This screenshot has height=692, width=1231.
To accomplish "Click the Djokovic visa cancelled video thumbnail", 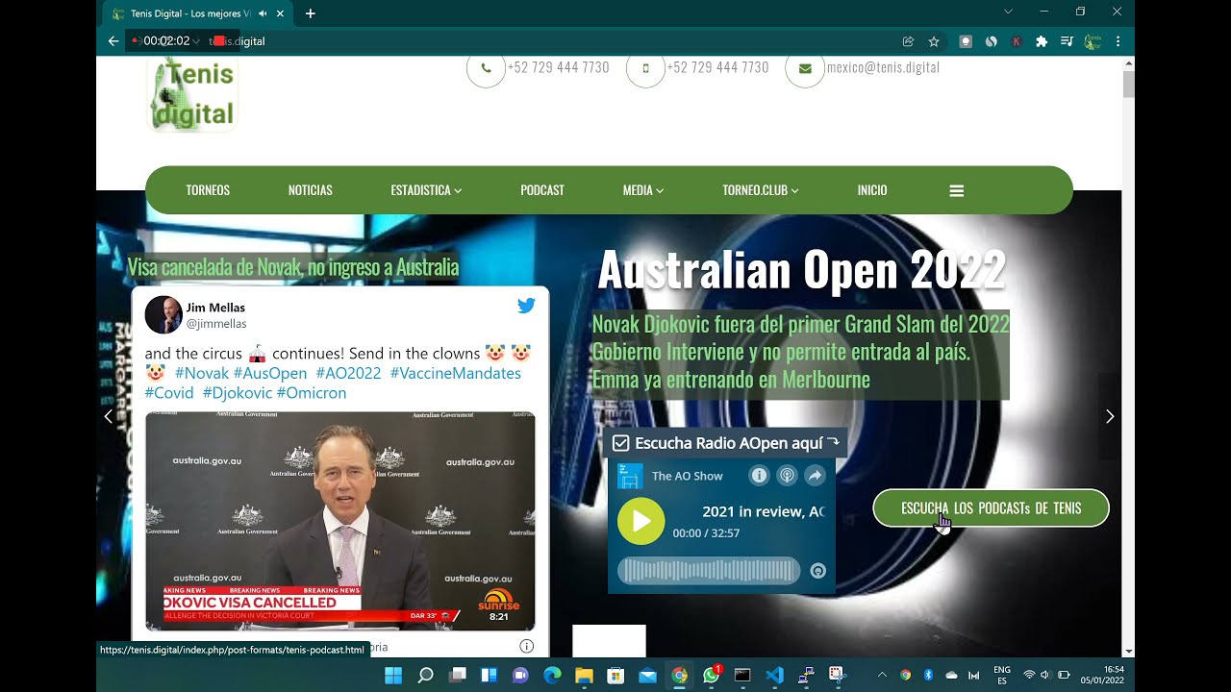I will click(340, 521).
